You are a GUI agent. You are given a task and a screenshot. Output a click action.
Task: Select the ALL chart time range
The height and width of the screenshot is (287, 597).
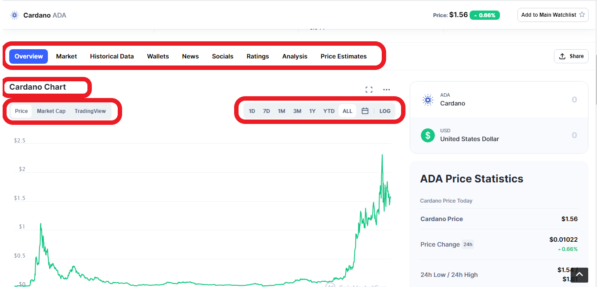(x=347, y=111)
